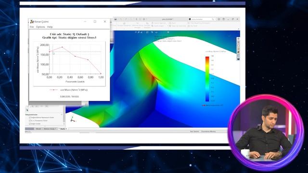The height and width of the screenshot is (173, 308).
Task: Click the appearances sphere icon in right task pane
Action: coord(238,52)
